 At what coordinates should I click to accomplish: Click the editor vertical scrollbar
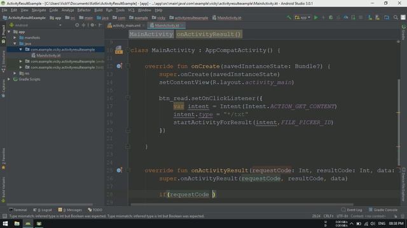pyautogui.click(x=399, y=122)
